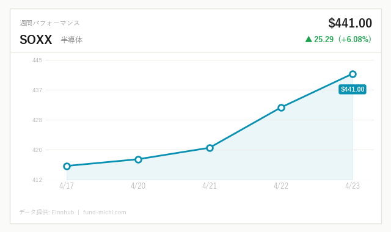Click the 4/20 x-axis date label
This screenshot has height=232, width=391.
click(138, 186)
